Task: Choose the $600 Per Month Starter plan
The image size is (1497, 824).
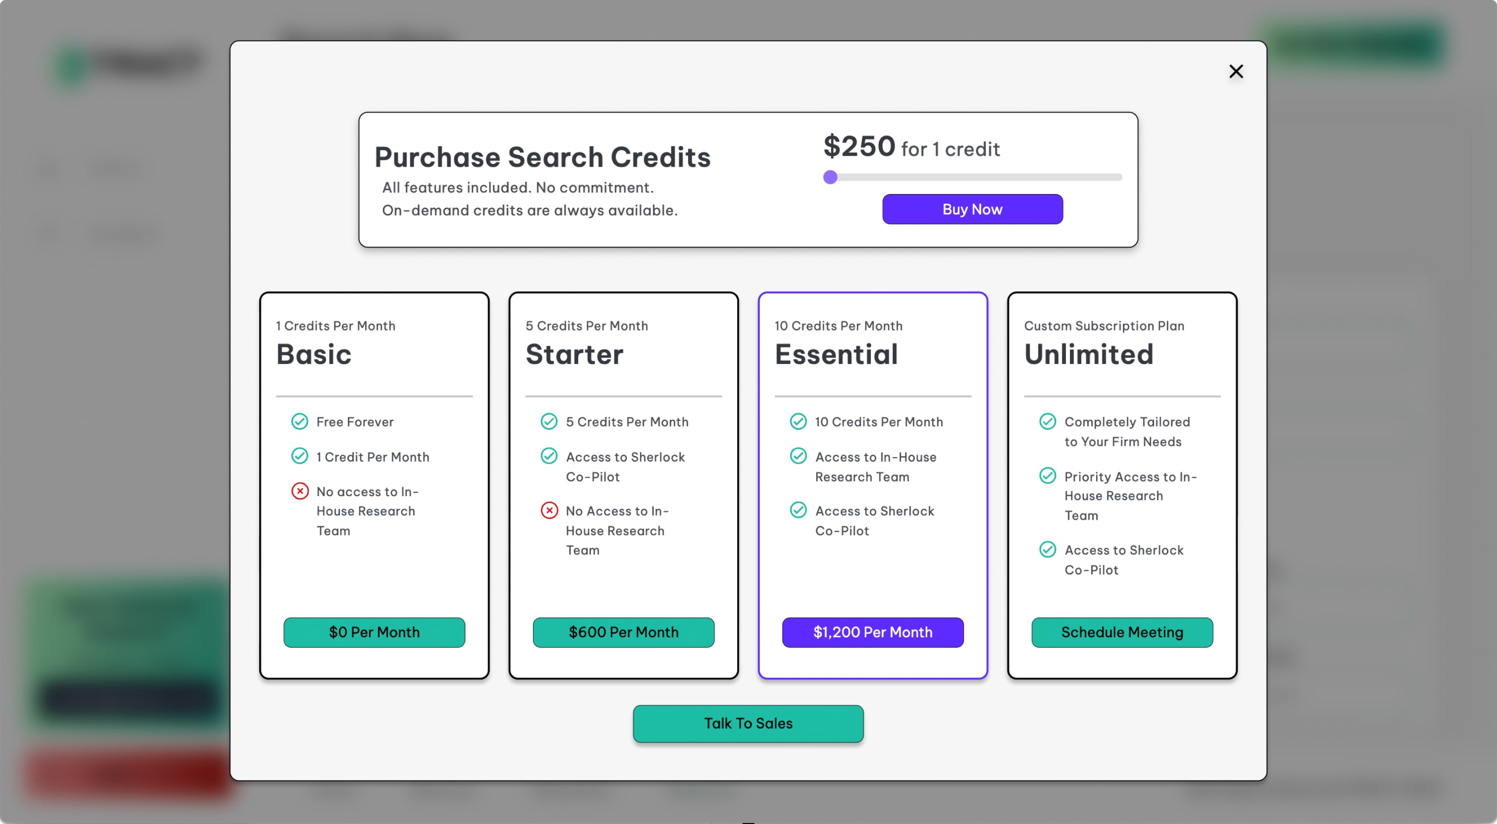Action: pos(623,632)
